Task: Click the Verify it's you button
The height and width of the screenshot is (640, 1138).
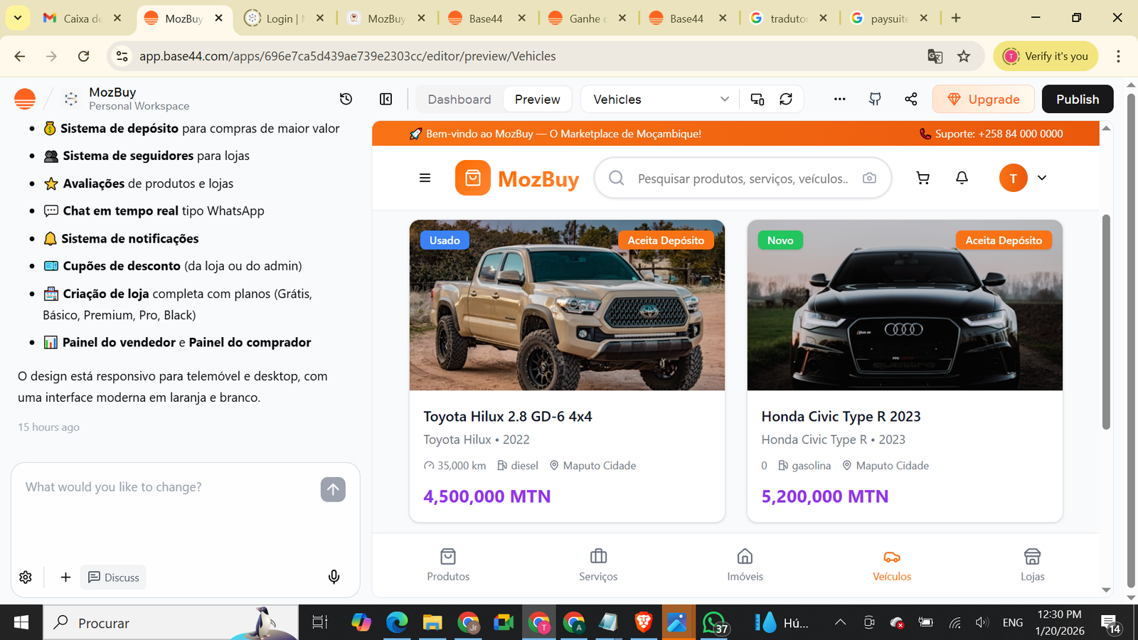Action: click(1046, 56)
